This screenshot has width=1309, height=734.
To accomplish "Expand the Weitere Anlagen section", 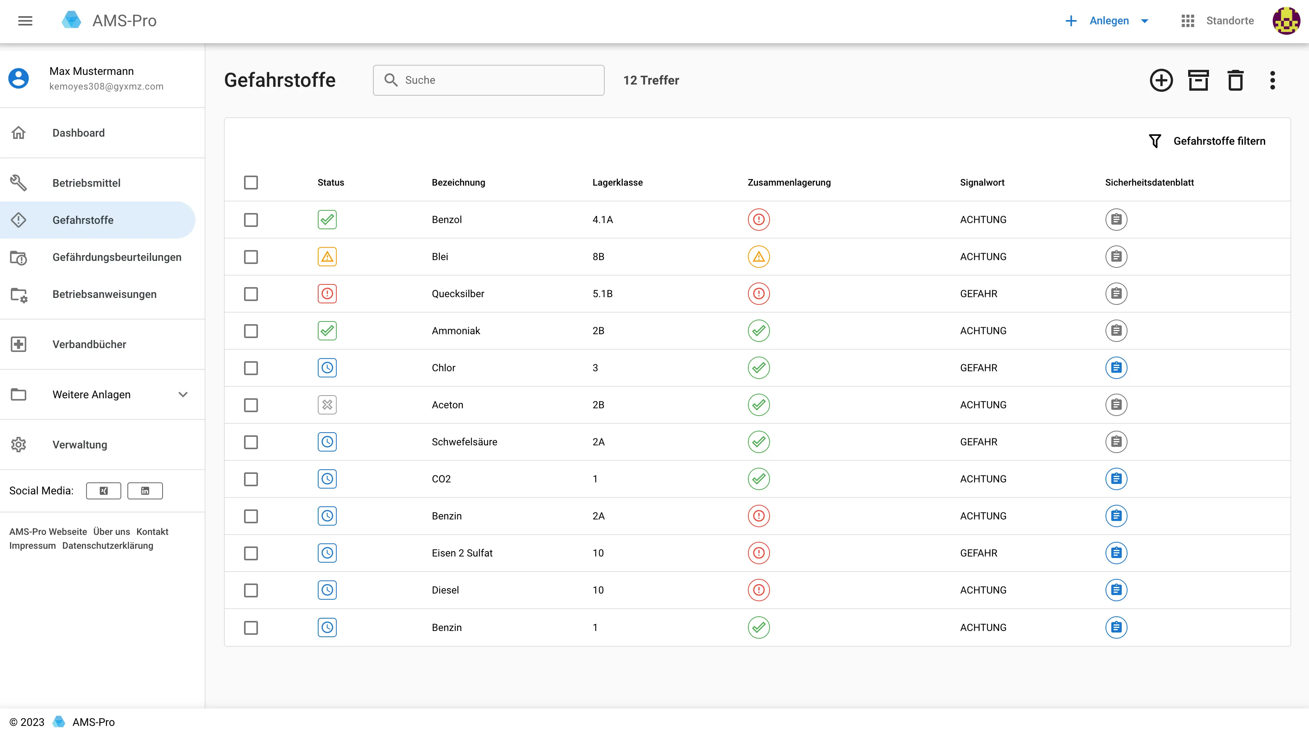I will point(183,395).
